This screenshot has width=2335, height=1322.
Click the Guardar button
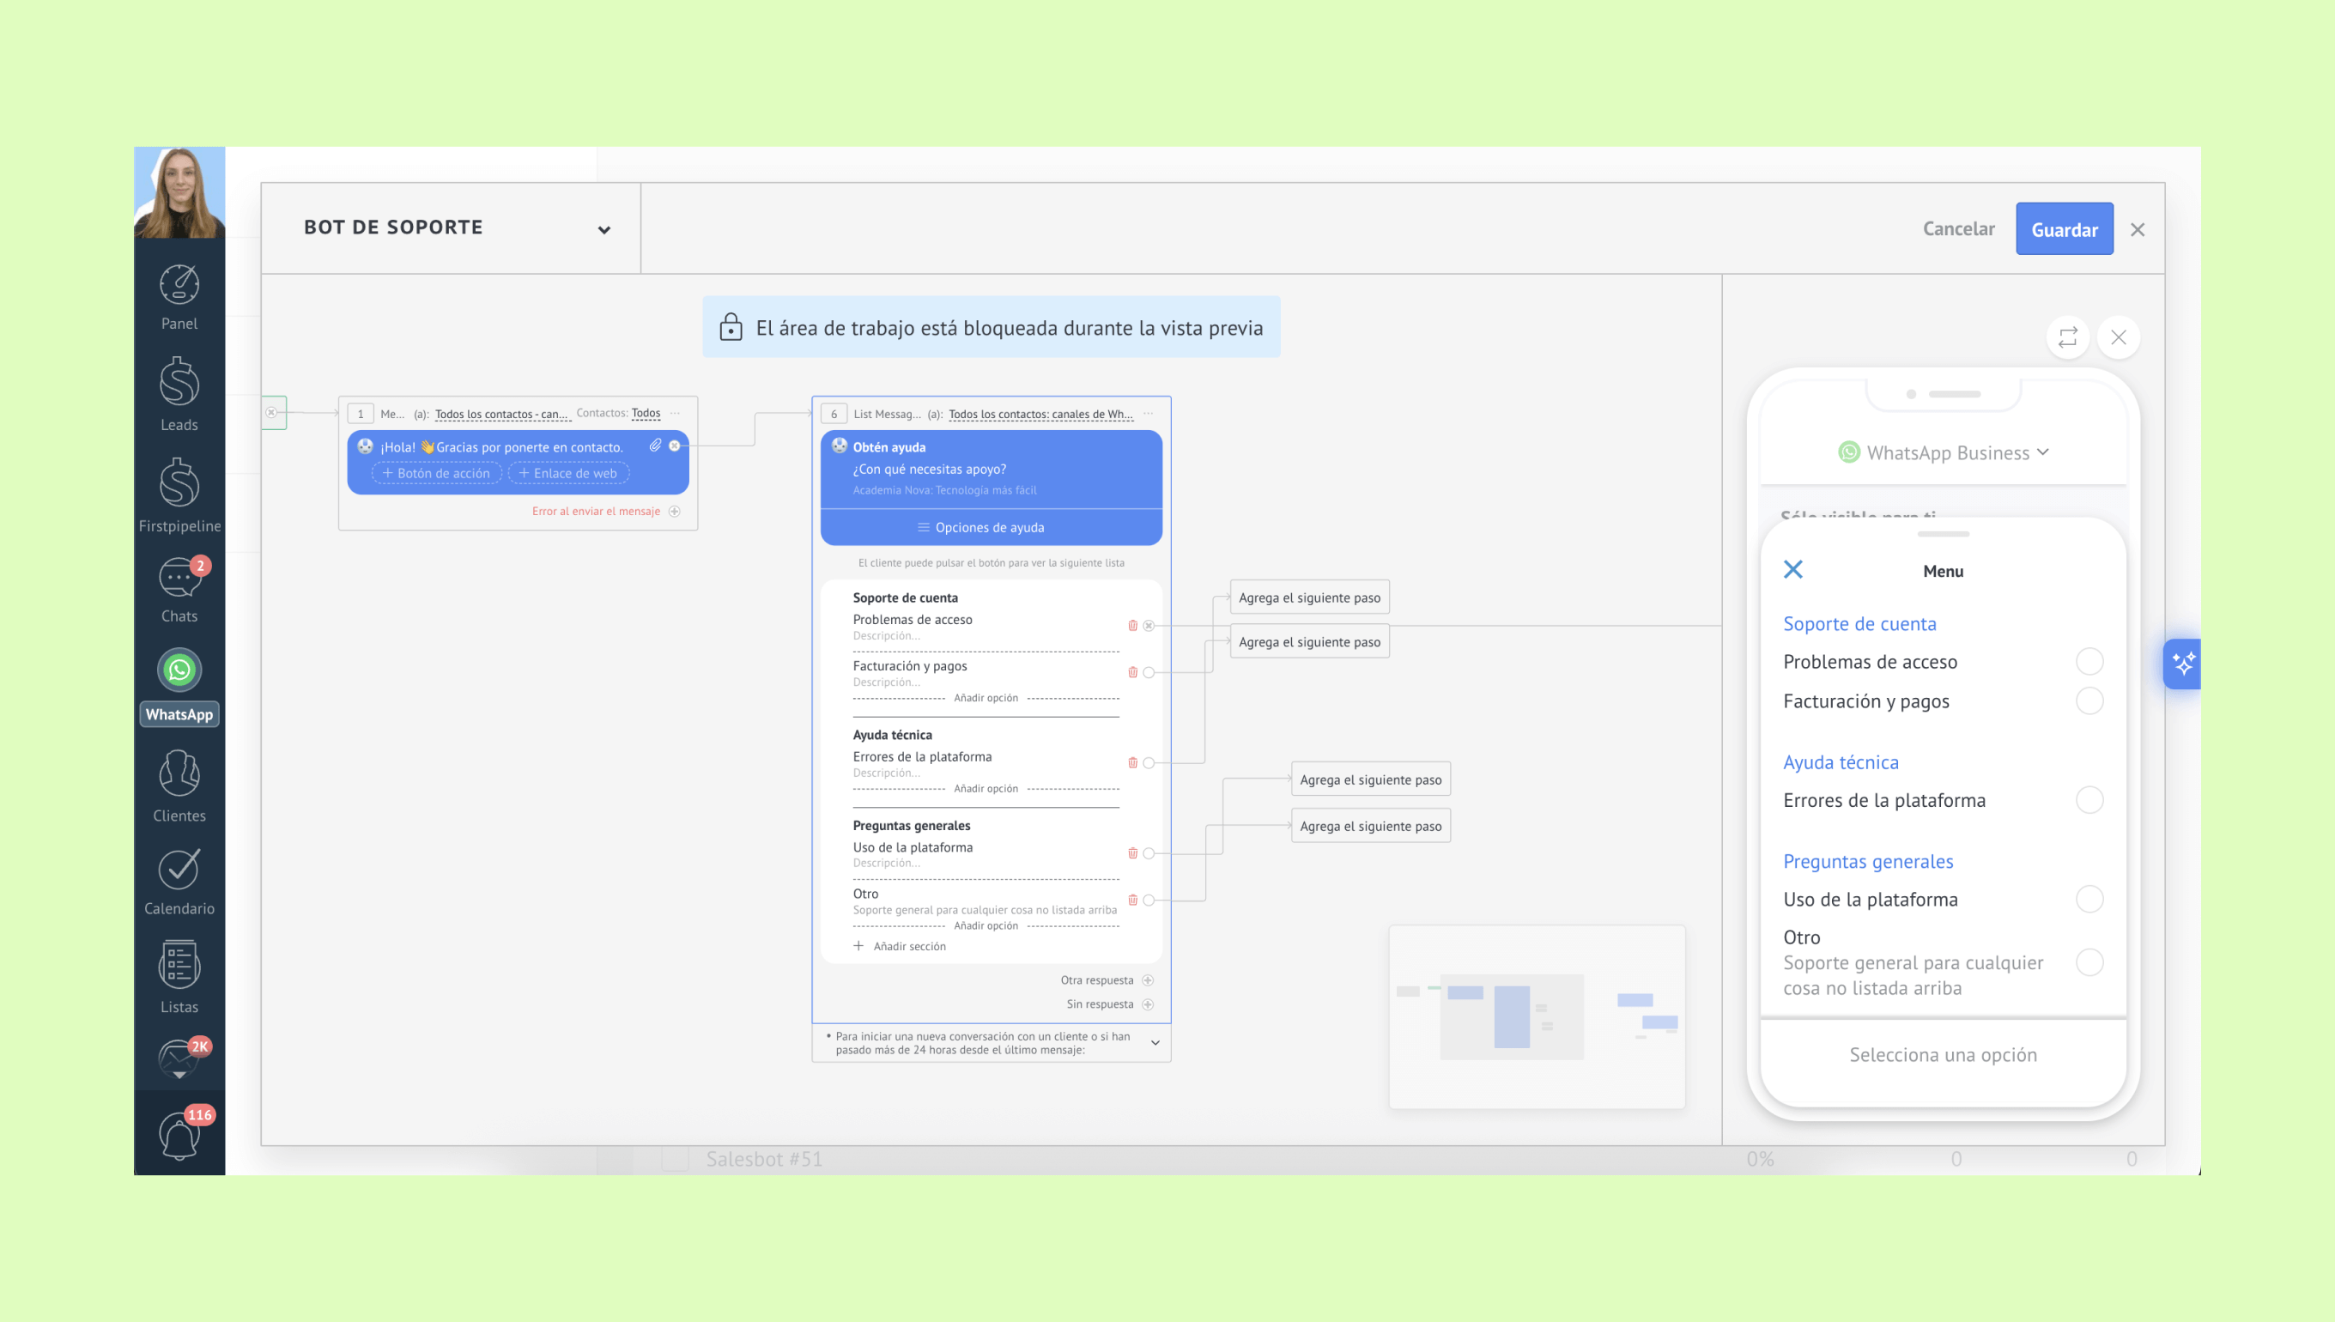point(2064,230)
